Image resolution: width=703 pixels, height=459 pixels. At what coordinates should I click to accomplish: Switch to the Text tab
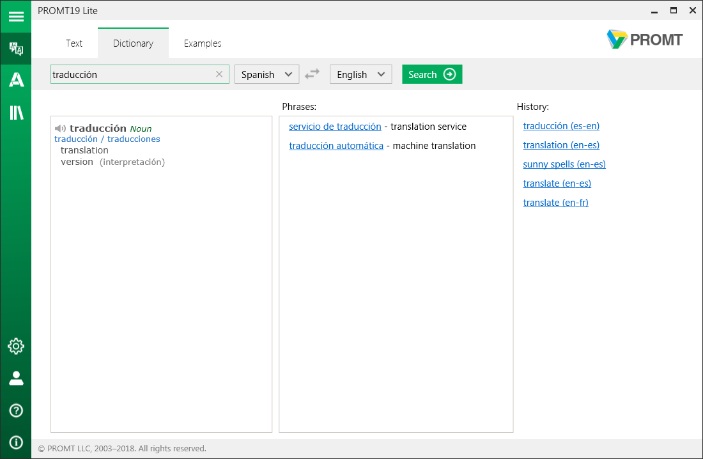pos(74,43)
